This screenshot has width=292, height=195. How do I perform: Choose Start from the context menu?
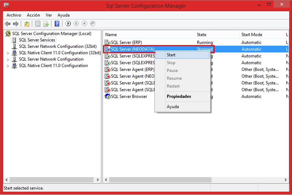click(183, 55)
